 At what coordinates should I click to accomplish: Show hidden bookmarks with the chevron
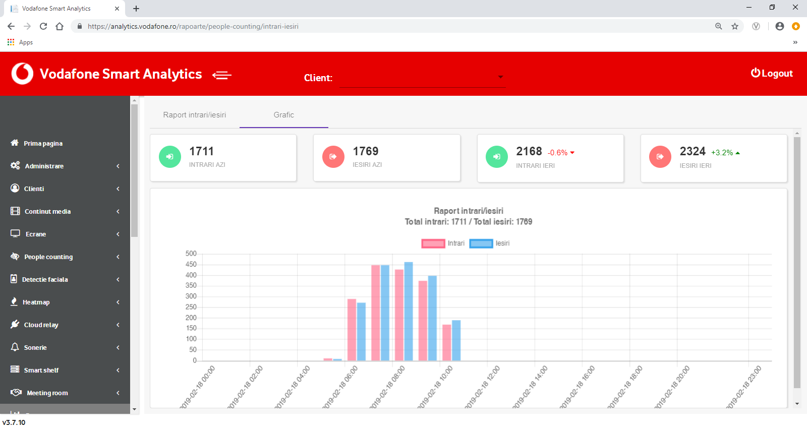click(x=795, y=42)
